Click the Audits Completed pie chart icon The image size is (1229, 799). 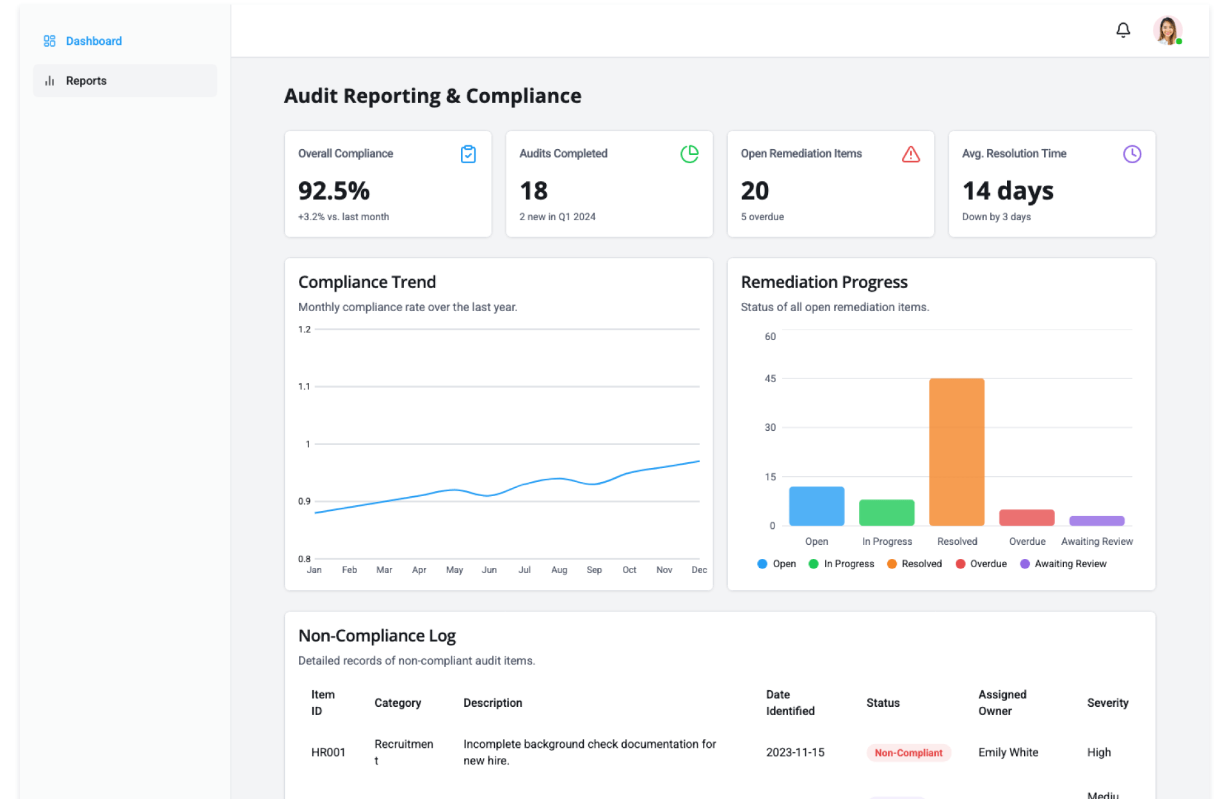pos(689,154)
